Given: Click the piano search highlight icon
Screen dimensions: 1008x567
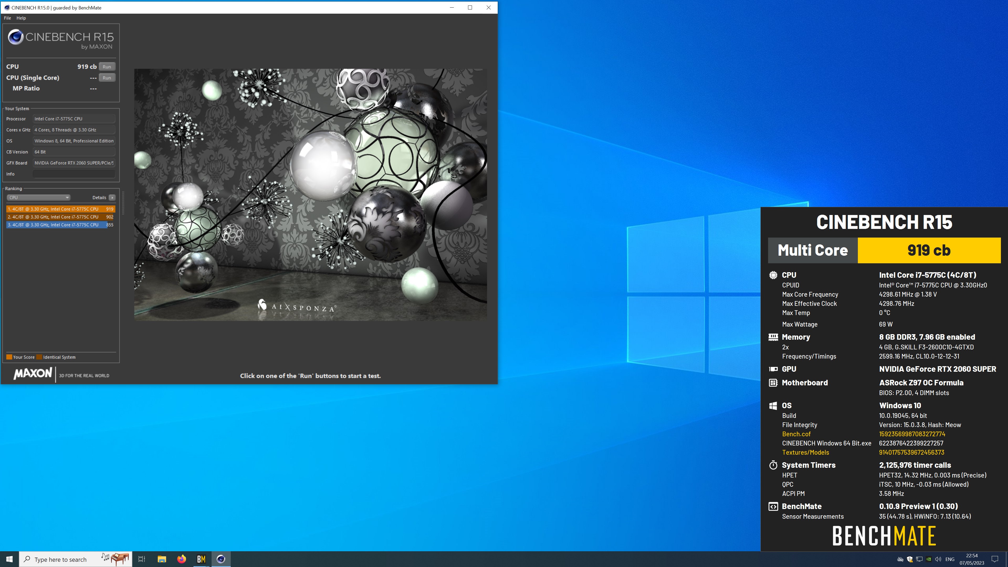Looking at the screenshot, I should click(x=115, y=559).
